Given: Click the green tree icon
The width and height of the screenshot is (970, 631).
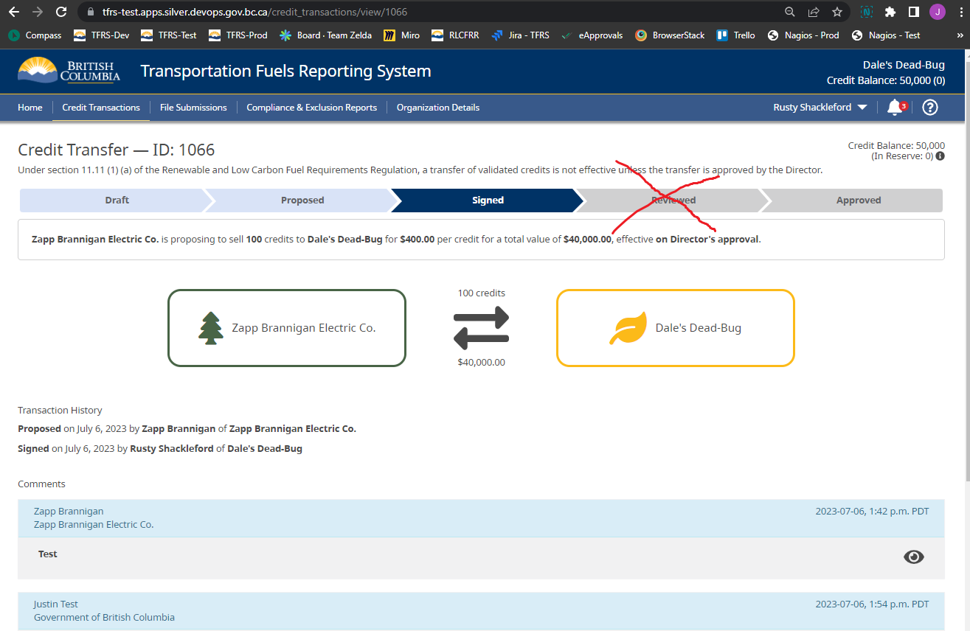Looking at the screenshot, I should [211, 328].
